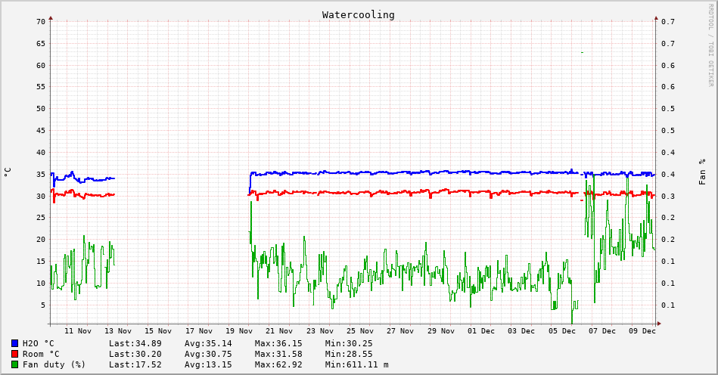This screenshot has width=718, height=375.
Task: Click the Fan % right axis label
Action: [702, 172]
